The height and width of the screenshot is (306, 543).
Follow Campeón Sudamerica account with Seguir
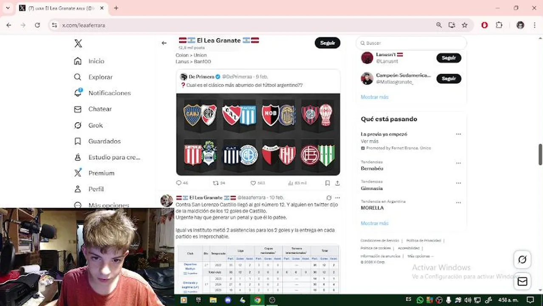pyautogui.click(x=449, y=79)
